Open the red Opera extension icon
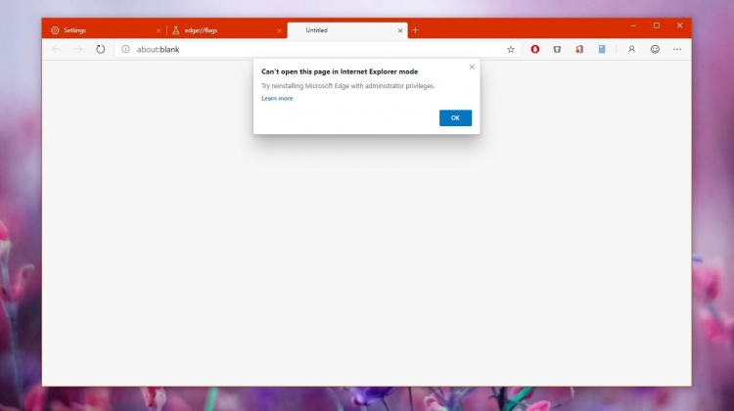734x411 pixels. 534,49
